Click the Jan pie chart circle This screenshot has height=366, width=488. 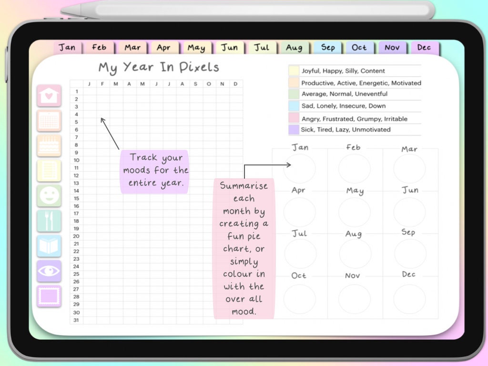click(x=300, y=168)
